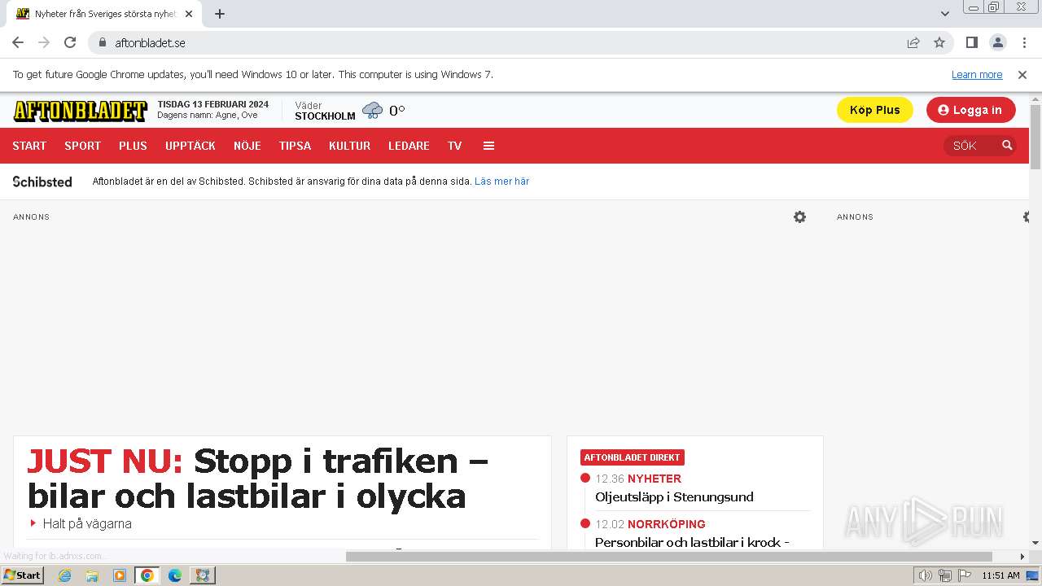Open Microsoft Edge from the taskbar
1042x586 pixels.
[x=175, y=575]
